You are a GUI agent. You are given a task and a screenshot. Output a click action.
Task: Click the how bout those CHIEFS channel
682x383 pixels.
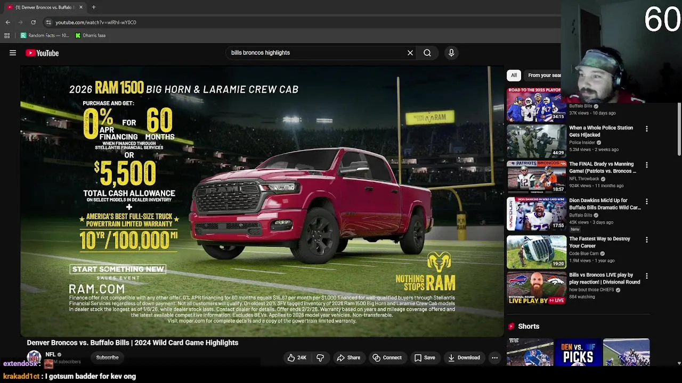(x=591, y=290)
